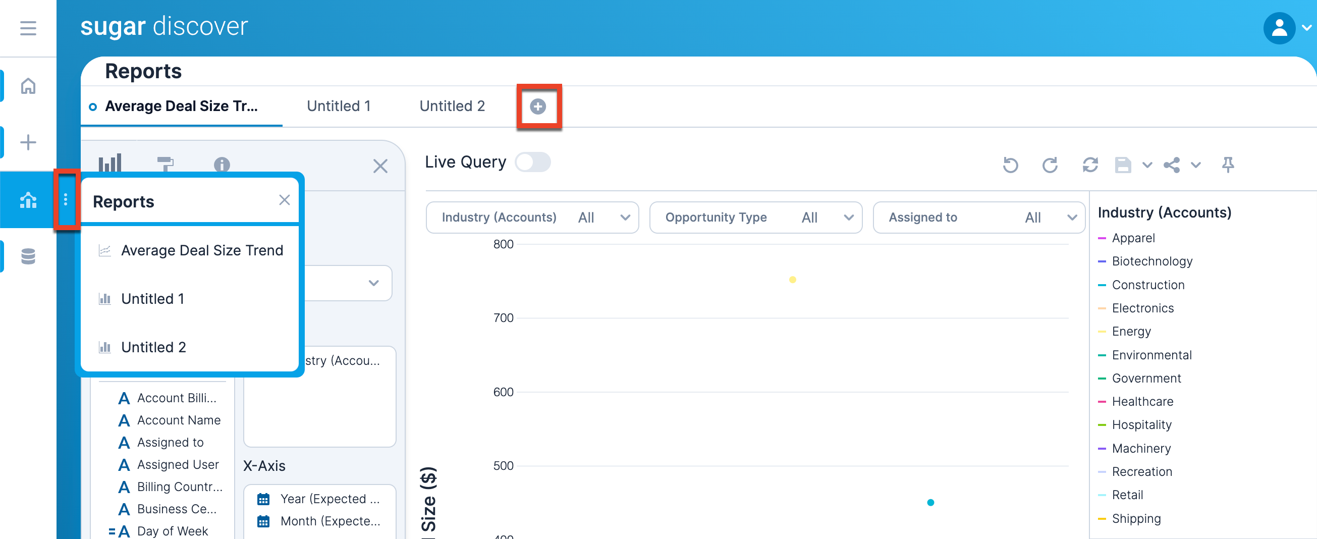Toggle the Healthcare legend series
Viewport: 1317px width, 539px height.
click(x=1142, y=401)
